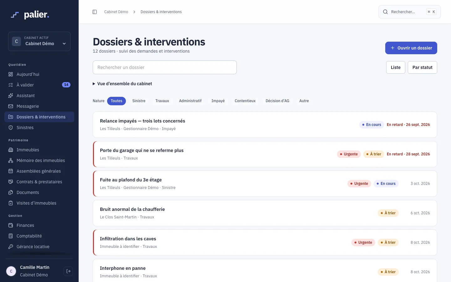Toggle the sidebar panel icon
The image size is (451, 282).
click(95, 12)
